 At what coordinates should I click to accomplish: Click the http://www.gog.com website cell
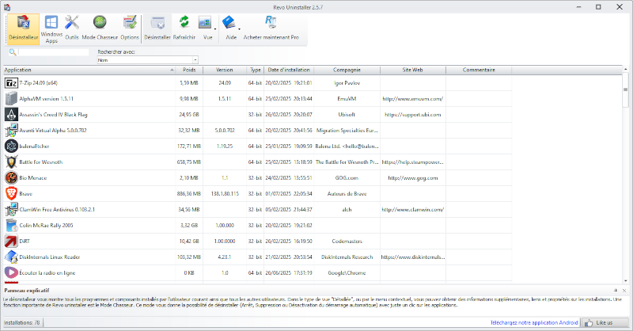(412, 178)
